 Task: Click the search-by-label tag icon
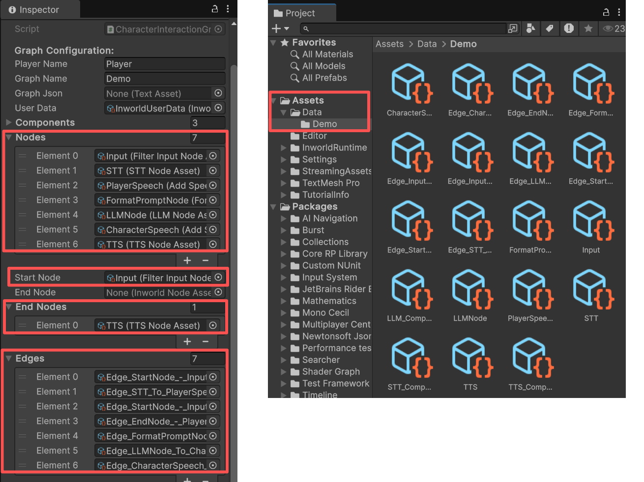[x=550, y=28]
